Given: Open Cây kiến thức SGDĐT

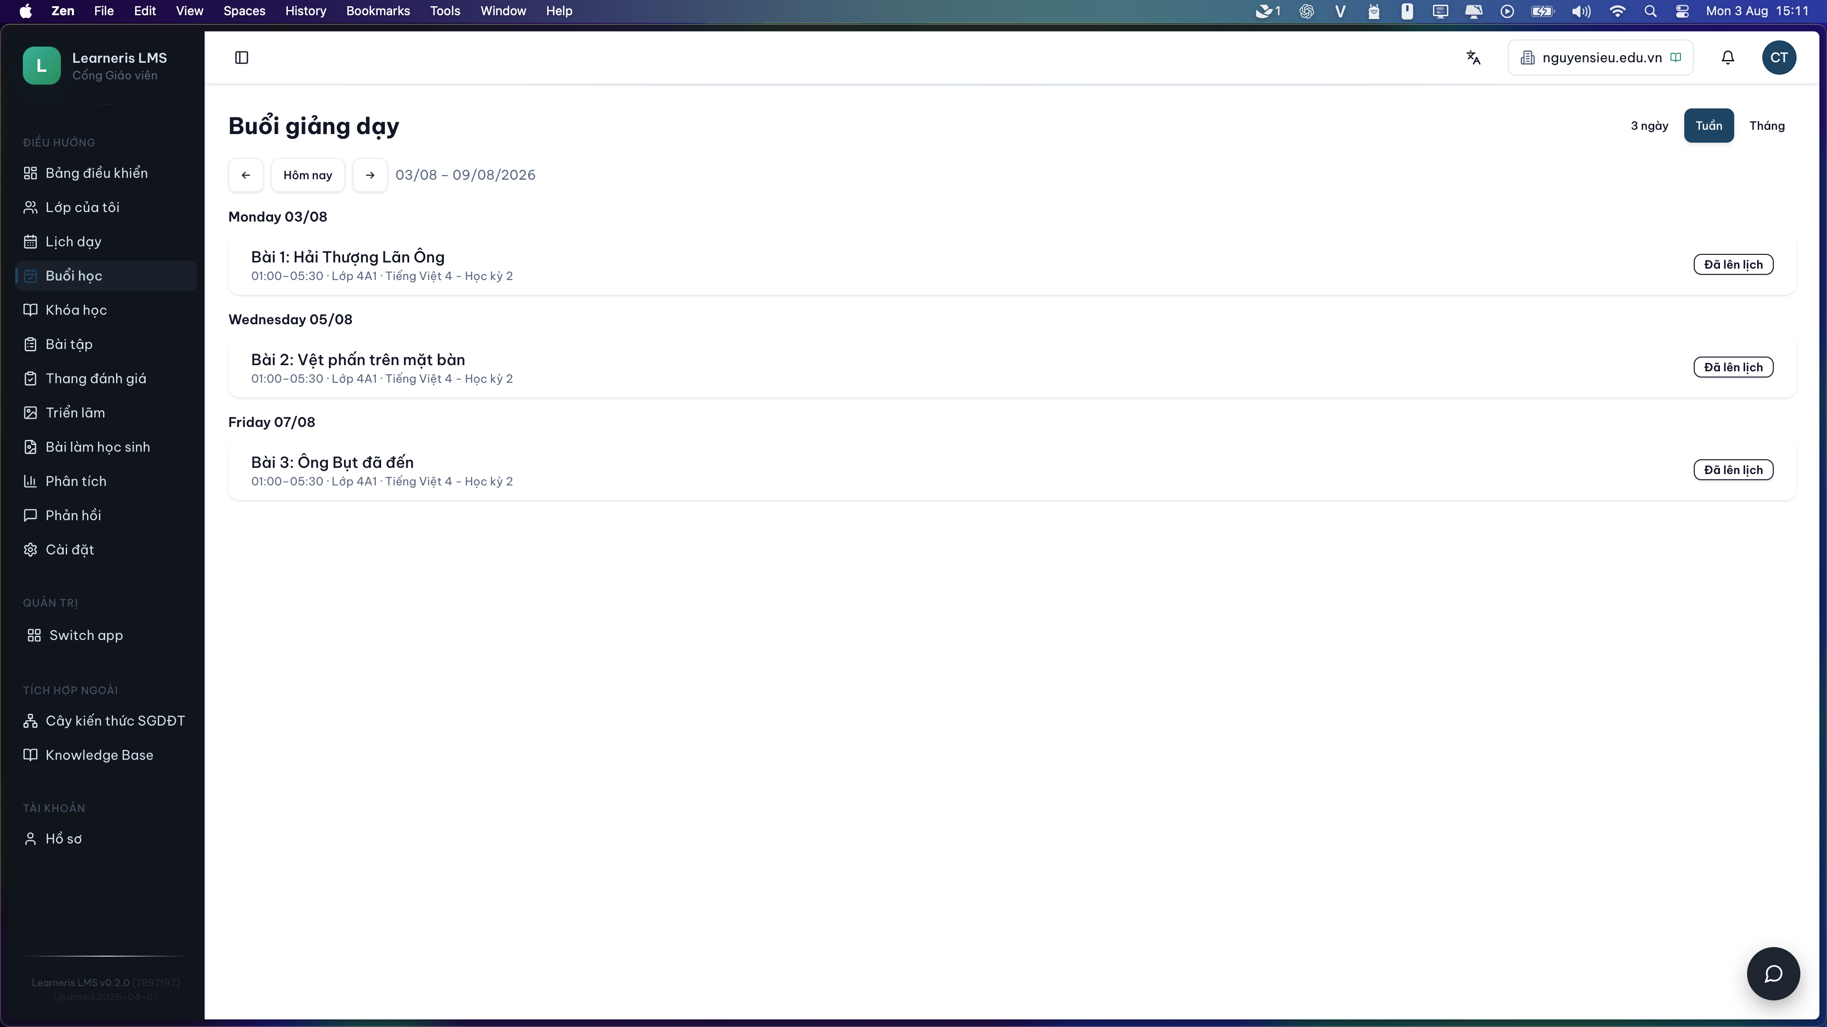Looking at the screenshot, I should (x=107, y=721).
